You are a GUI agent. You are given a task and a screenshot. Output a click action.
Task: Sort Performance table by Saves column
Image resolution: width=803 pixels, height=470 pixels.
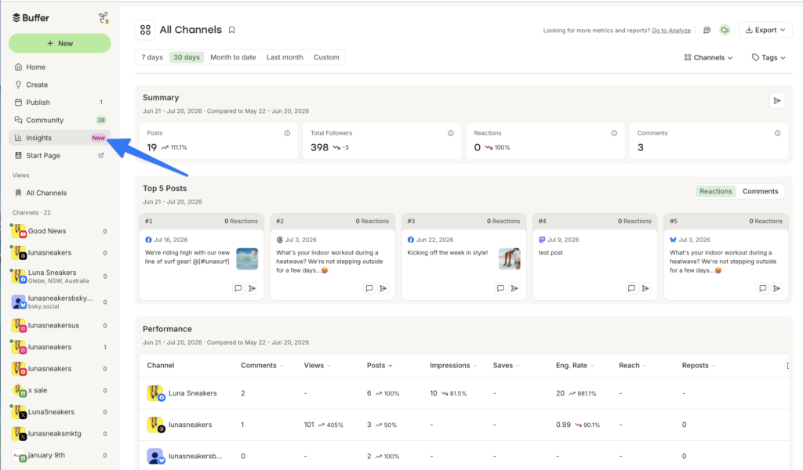[x=506, y=366]
